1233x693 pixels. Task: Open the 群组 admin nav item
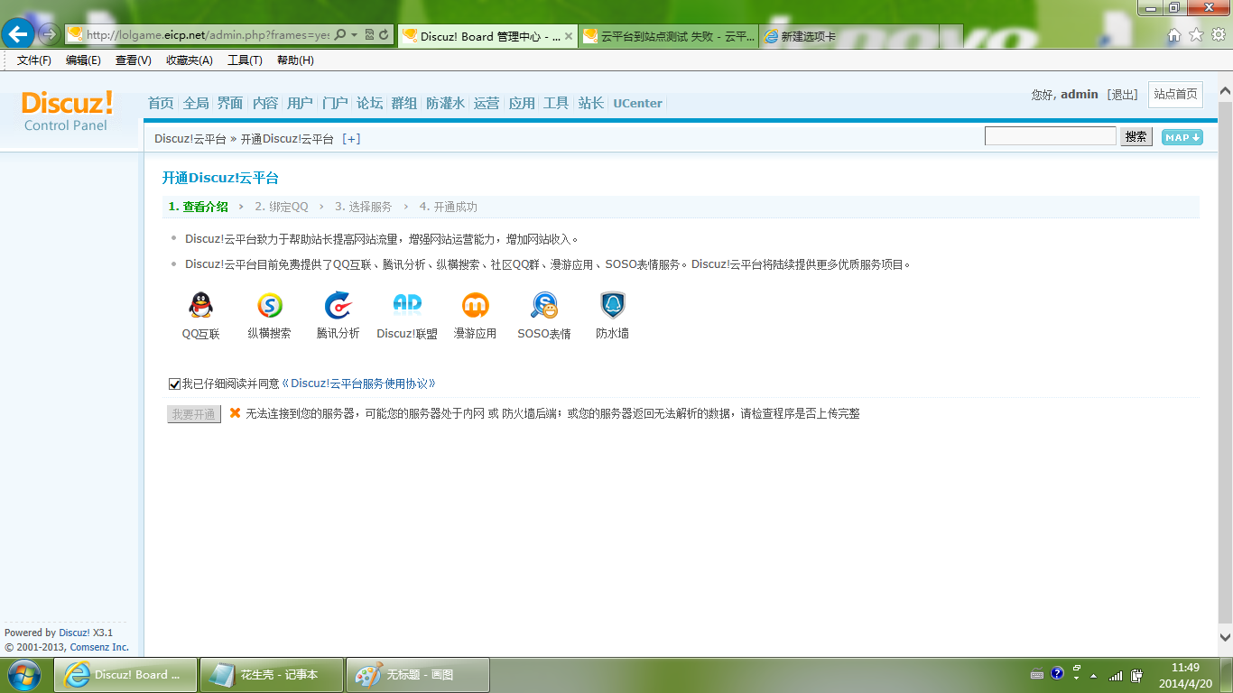click(x=403, y=104)
